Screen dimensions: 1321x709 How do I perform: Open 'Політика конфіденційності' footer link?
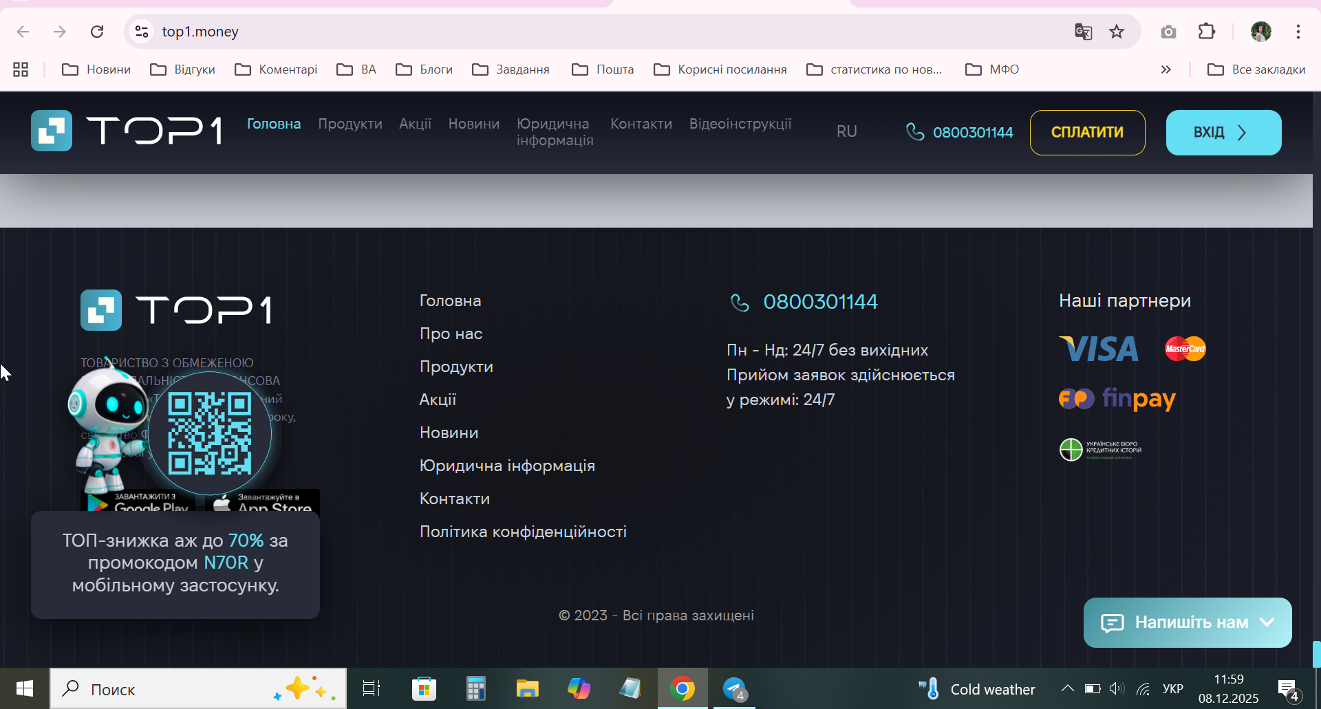523,532
